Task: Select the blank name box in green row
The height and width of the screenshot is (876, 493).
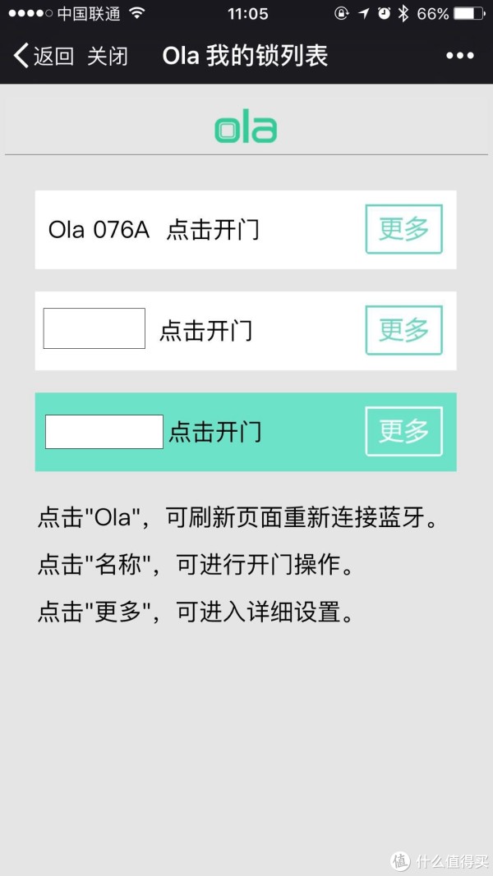Action: [x=104, y=432]
